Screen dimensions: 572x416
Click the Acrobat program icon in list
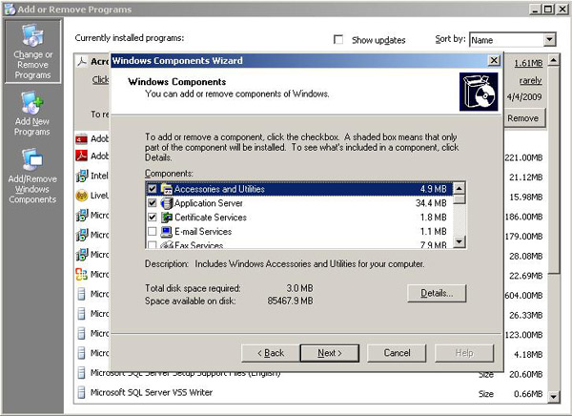[82, 61]
